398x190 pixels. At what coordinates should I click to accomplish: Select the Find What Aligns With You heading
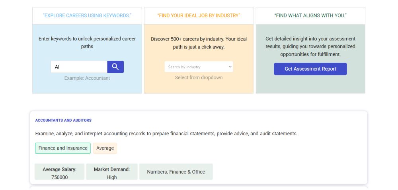click(x=310, y=16)
